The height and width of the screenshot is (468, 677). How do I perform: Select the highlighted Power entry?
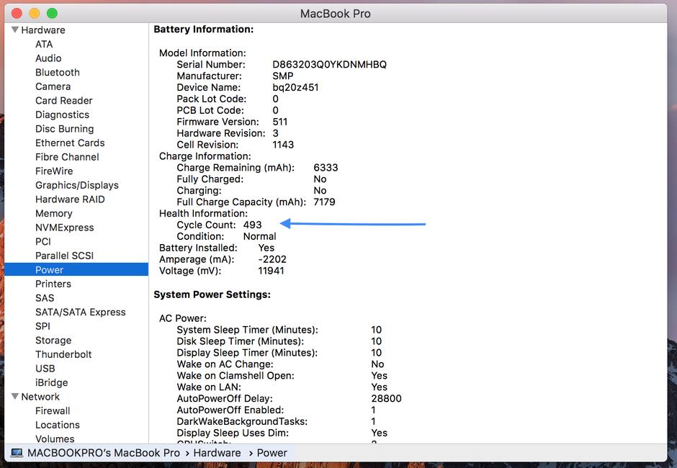(76, 269)
